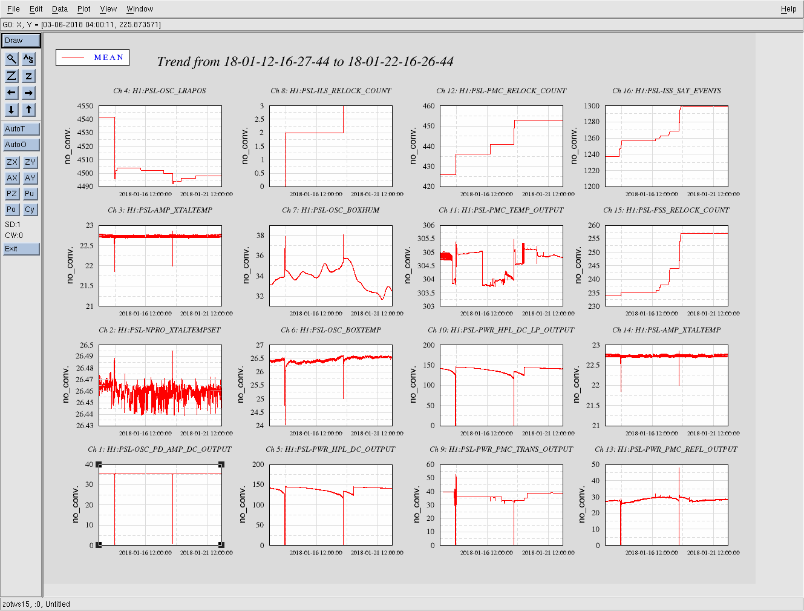Screen dimensions: 804x611
Task: Open the Edit menu
Action: pos(36,9)
